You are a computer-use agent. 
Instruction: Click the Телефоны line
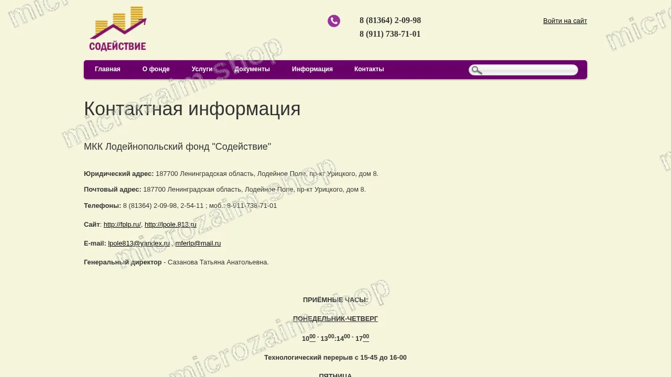tap(180, 206)
